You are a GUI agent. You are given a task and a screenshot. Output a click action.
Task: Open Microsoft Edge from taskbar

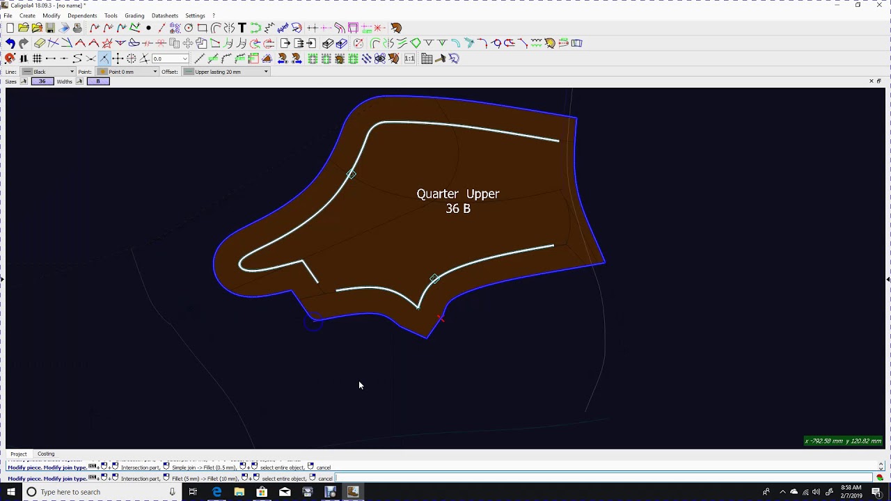point(216,492)
